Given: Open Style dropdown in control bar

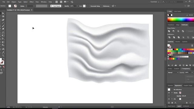Looking at the screenshot, I should [87, 6].
